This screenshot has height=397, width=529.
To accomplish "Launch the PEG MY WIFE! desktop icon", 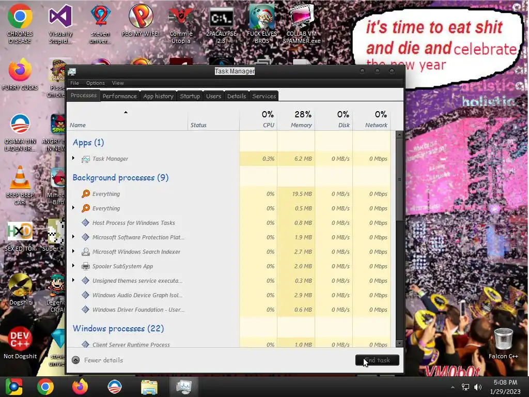I will pos(141,20).
